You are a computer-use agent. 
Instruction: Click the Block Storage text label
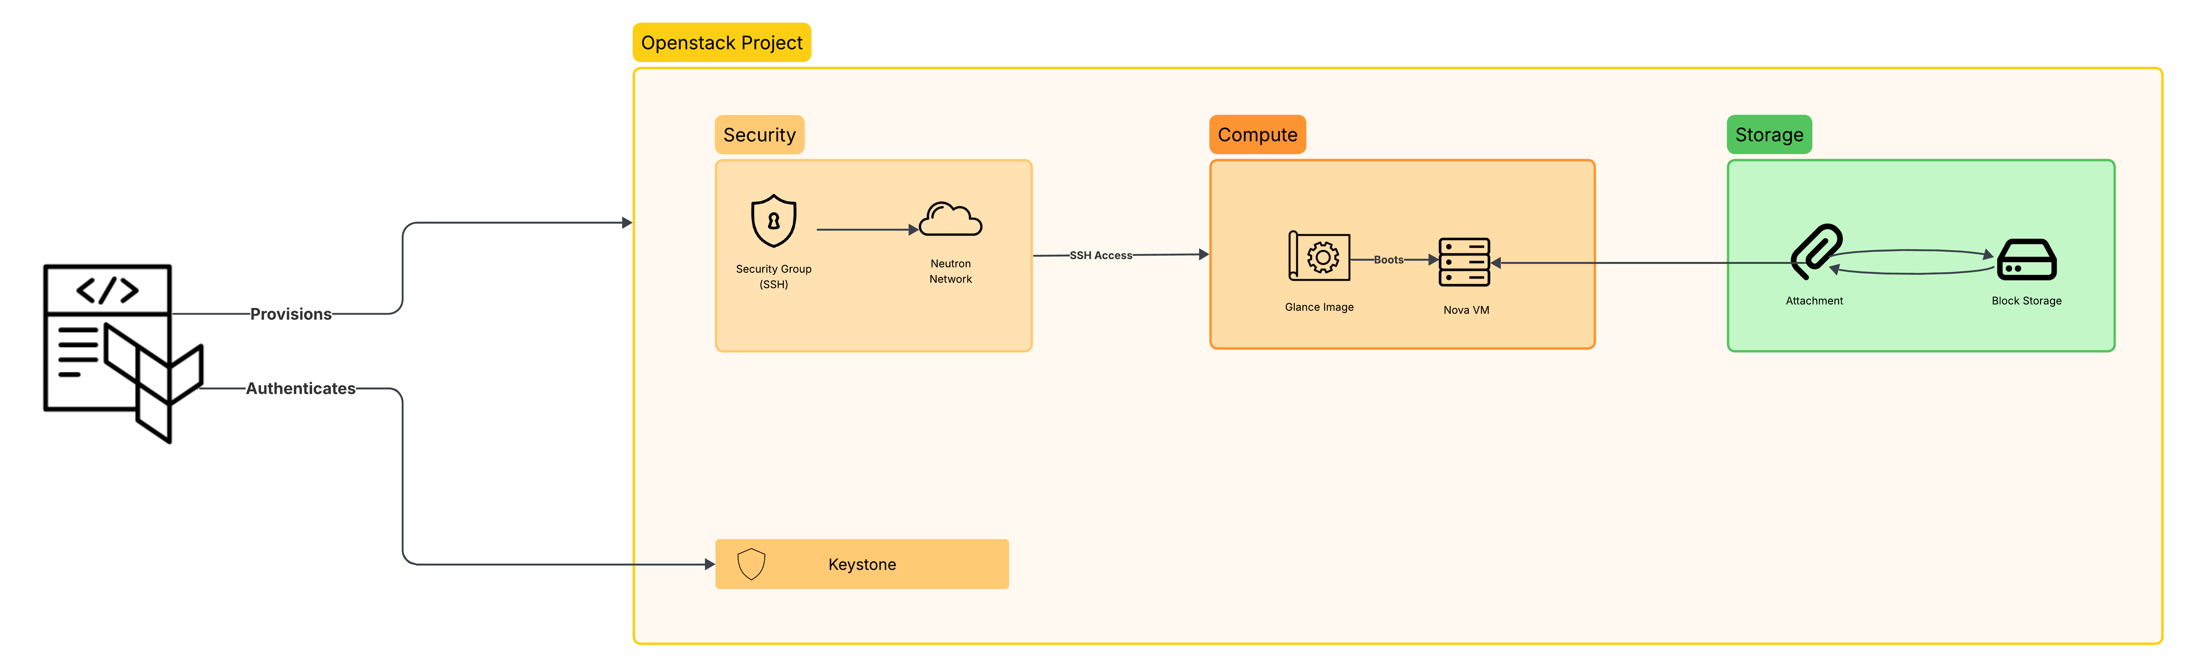[2027, 301]
